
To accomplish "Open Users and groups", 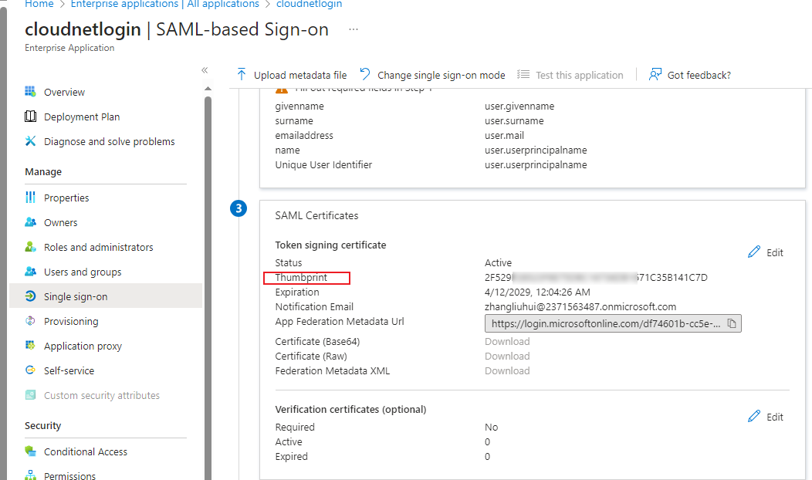I will tap(83, 272).
